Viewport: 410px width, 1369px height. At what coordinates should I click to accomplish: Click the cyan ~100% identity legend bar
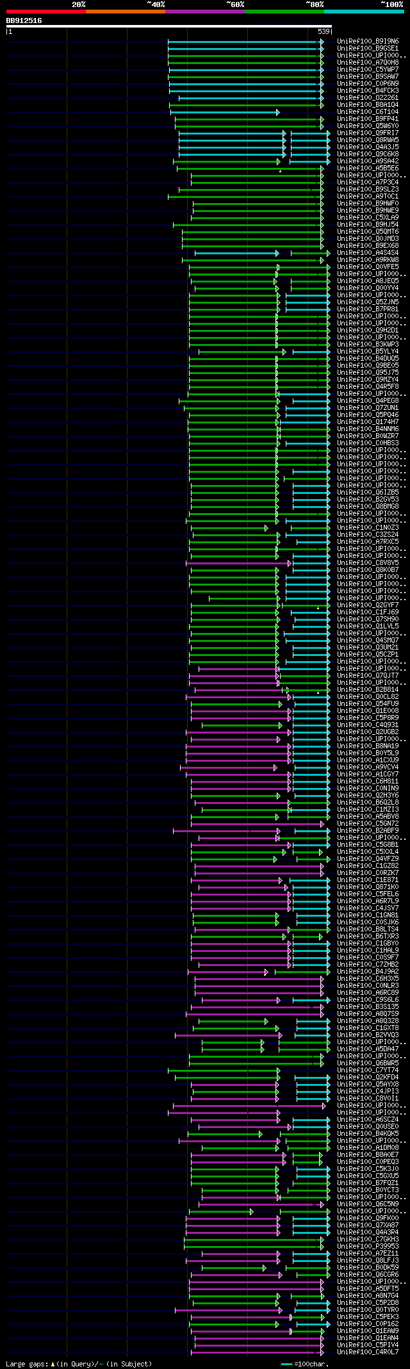364,12
